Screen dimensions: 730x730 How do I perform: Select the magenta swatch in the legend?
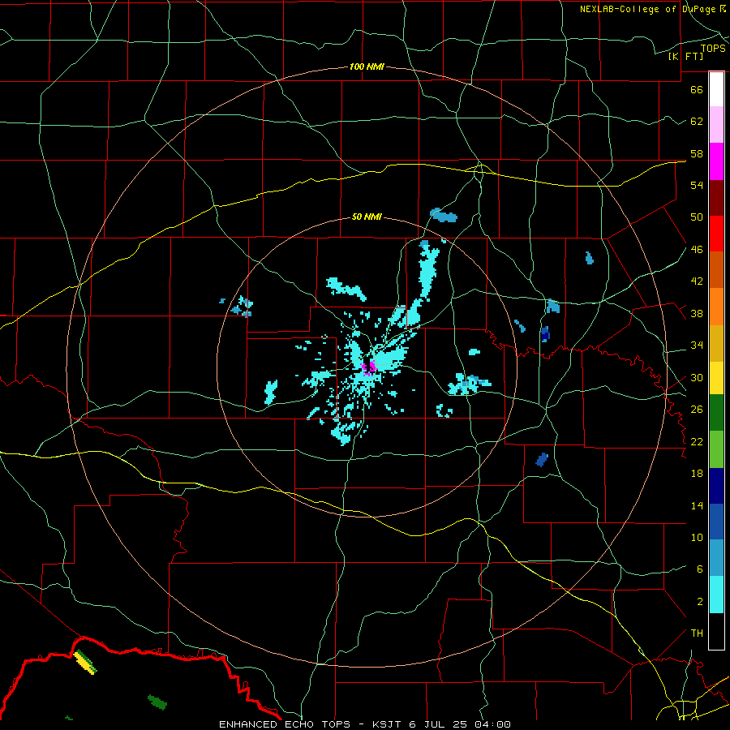pyautogui.click(x=716, y=161)
